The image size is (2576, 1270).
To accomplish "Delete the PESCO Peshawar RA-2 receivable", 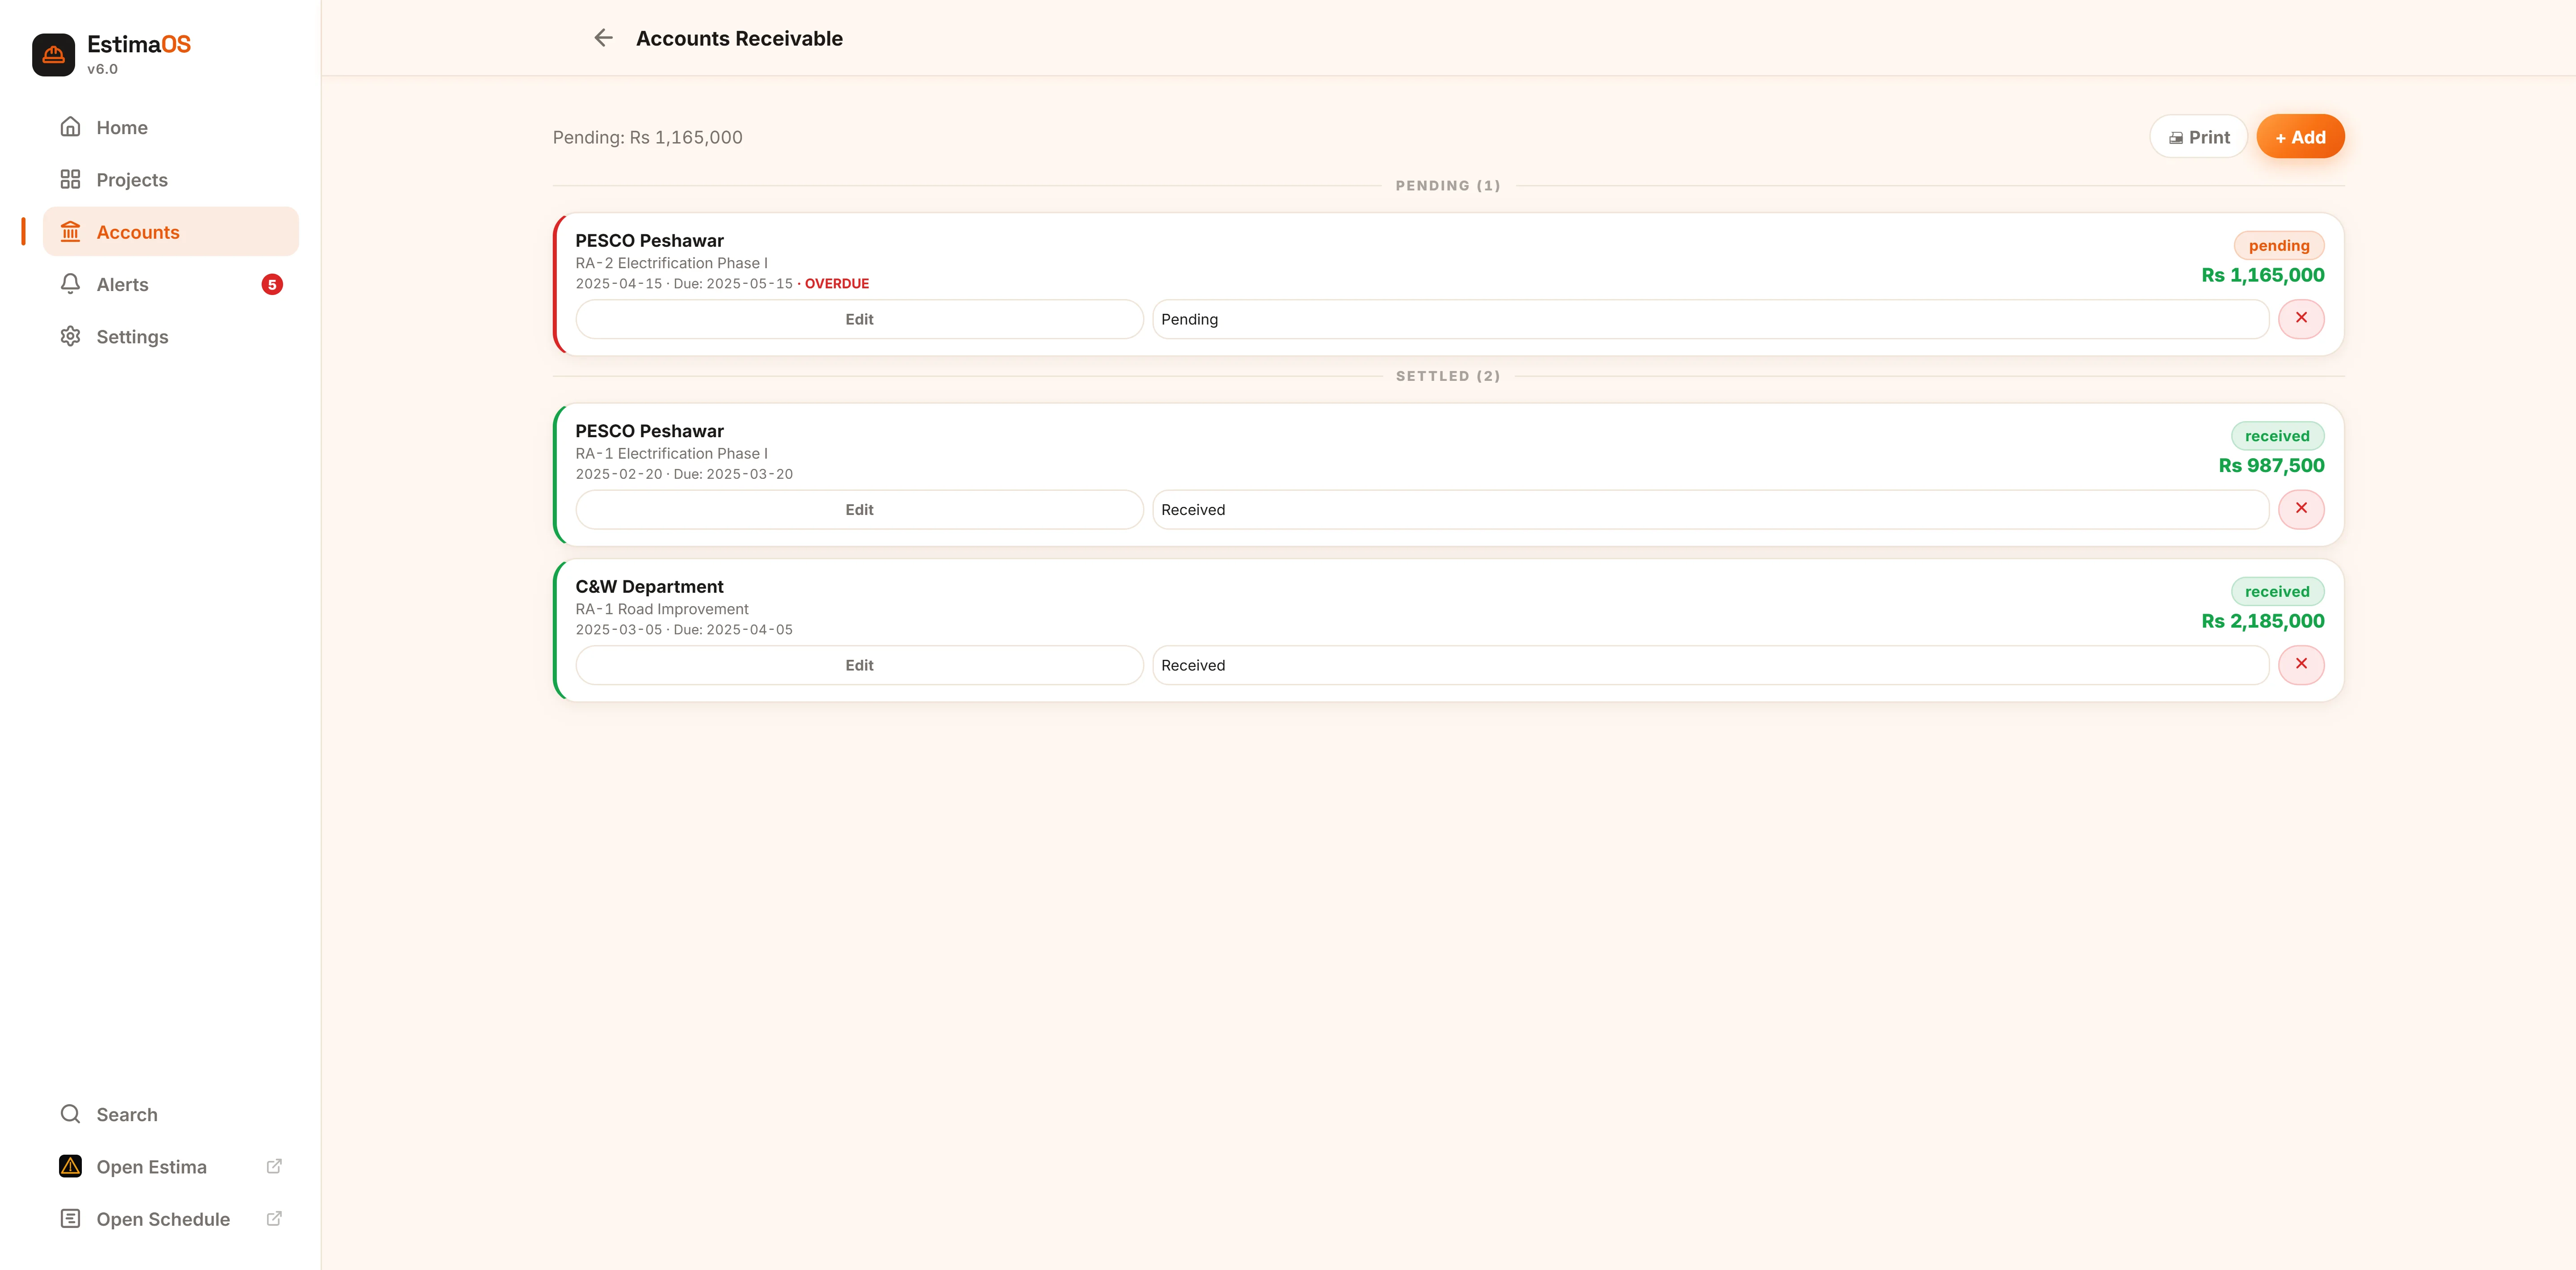I will pyautogui.click(x=2301, y=319).
